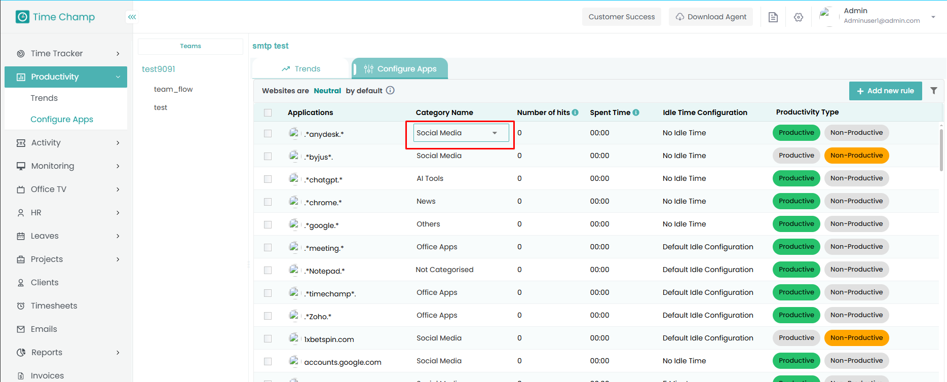Screen dimensions: 947x382
Task: Set .*byjus*. as Productive
Action: coord(796,156)
